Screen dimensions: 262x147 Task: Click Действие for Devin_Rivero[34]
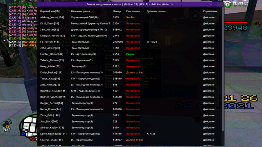pos(208,109)
